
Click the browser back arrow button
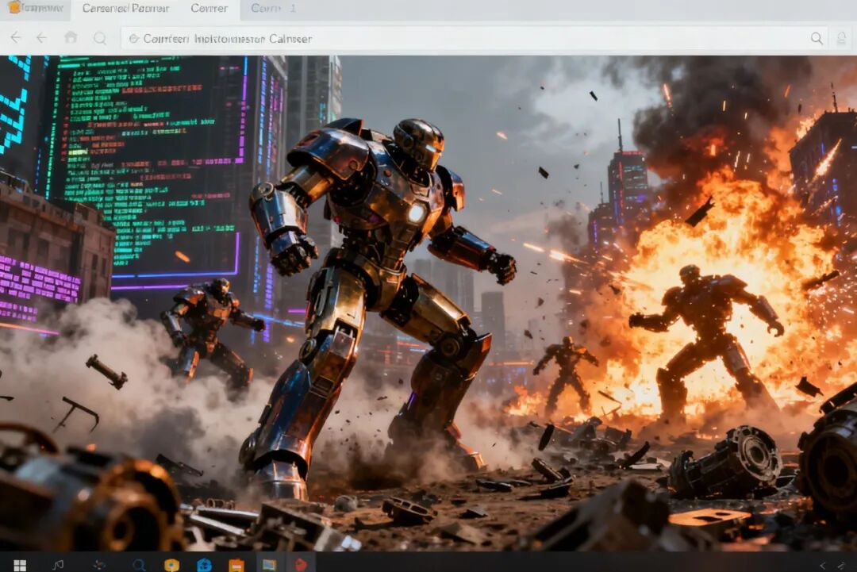pos(16,38)
